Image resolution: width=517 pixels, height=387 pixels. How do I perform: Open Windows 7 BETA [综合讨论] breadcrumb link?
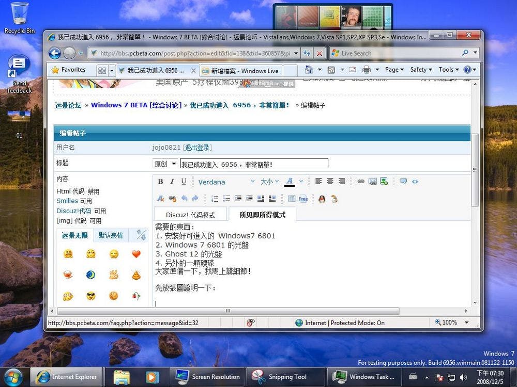pos(136,105)
